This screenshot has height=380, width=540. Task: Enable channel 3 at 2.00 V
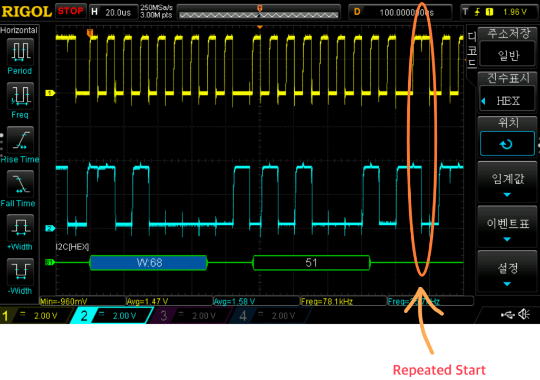191,315
